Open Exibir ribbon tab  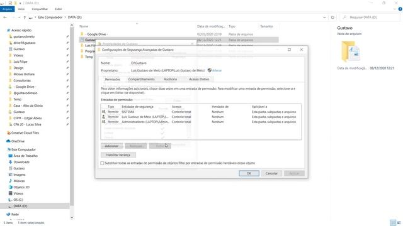coord(59,9)
